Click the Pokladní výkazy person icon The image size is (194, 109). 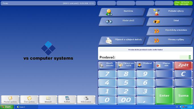pos(157,12)
